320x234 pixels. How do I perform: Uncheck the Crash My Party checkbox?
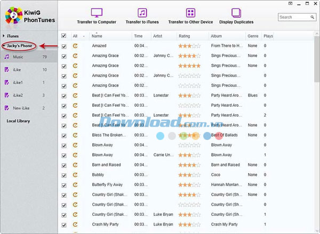click(64, 225)
